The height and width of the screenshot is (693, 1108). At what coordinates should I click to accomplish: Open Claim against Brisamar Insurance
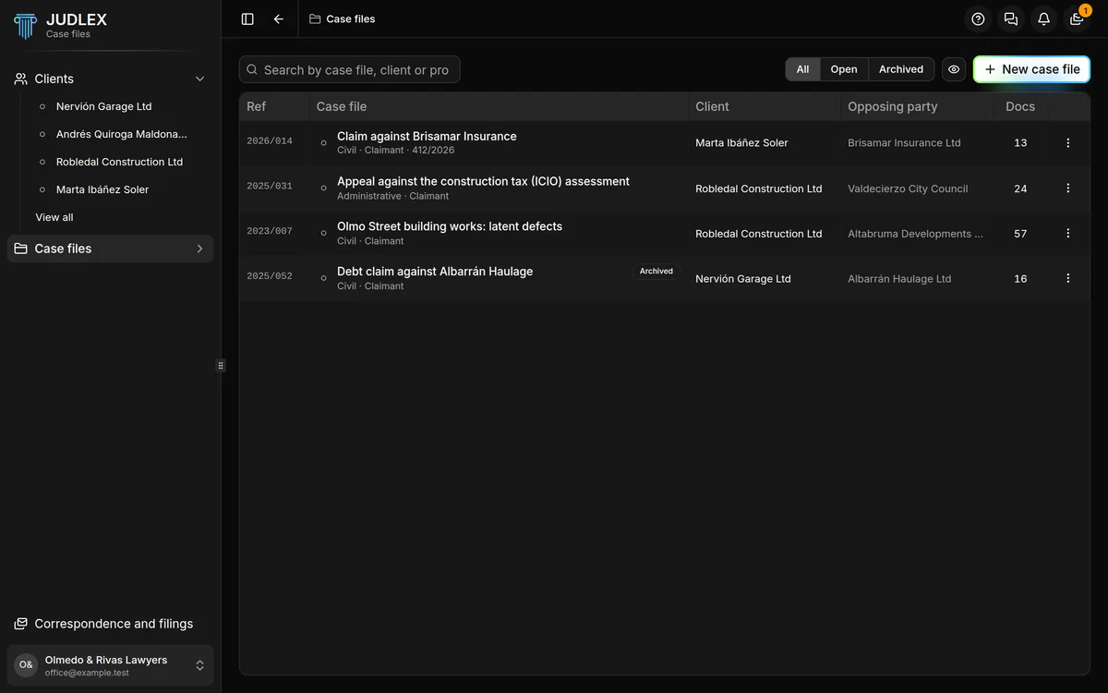pyautogui.click(x=427, y=136)
